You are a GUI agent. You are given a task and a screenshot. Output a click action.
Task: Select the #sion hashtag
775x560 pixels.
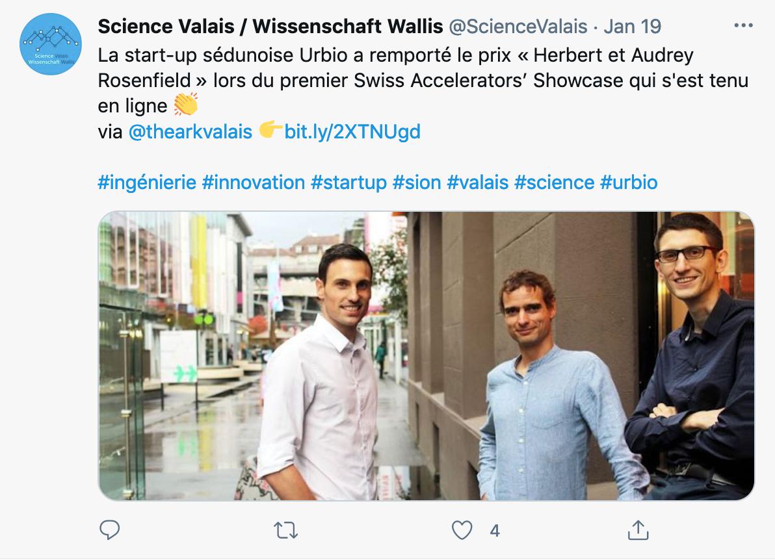tap(417, 183)
